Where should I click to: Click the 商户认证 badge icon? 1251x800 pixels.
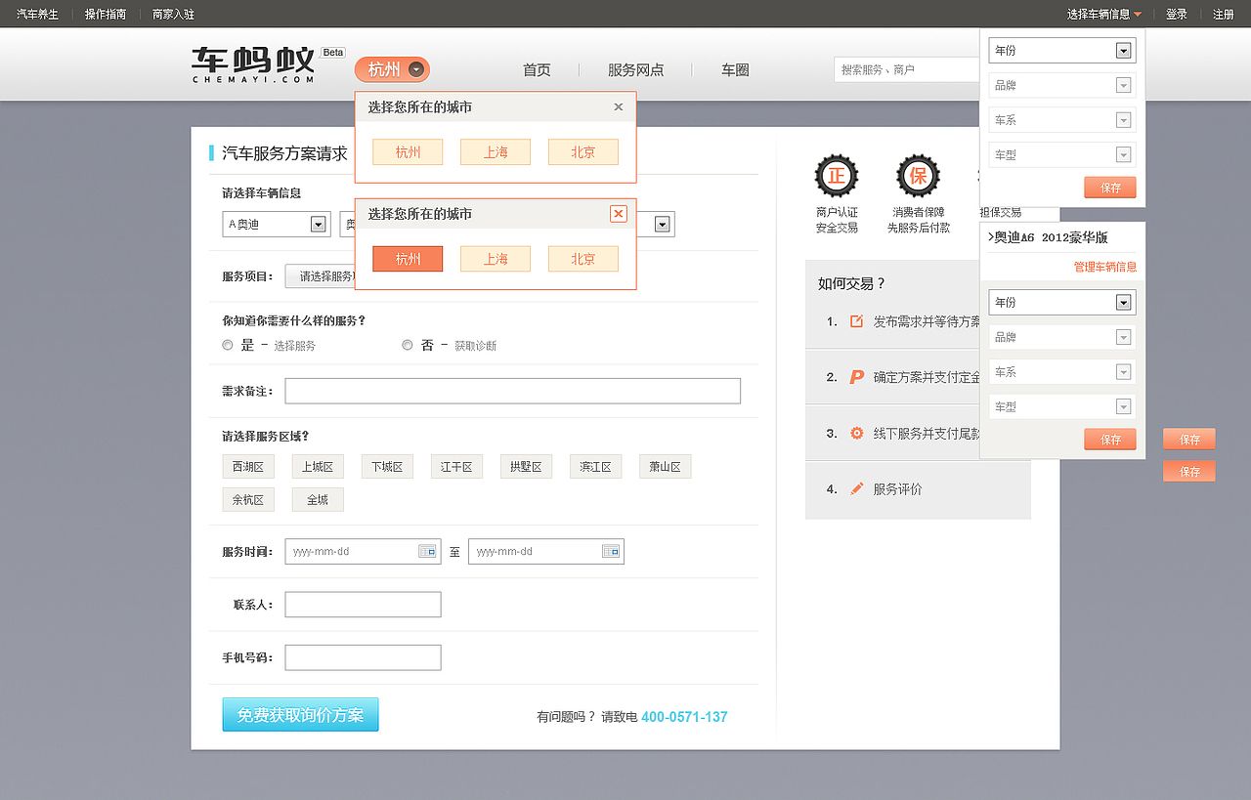point(837,176)
